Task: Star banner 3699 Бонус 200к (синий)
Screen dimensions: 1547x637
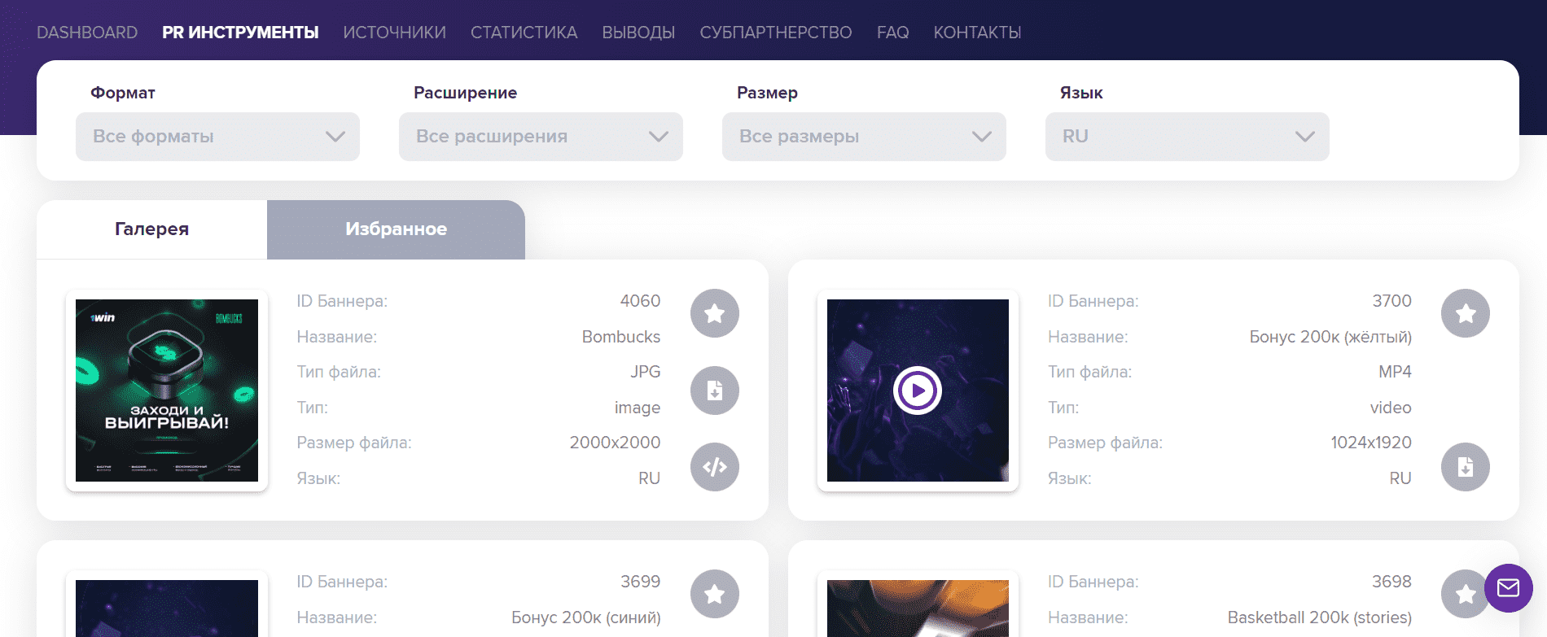Action: (714, 594)
